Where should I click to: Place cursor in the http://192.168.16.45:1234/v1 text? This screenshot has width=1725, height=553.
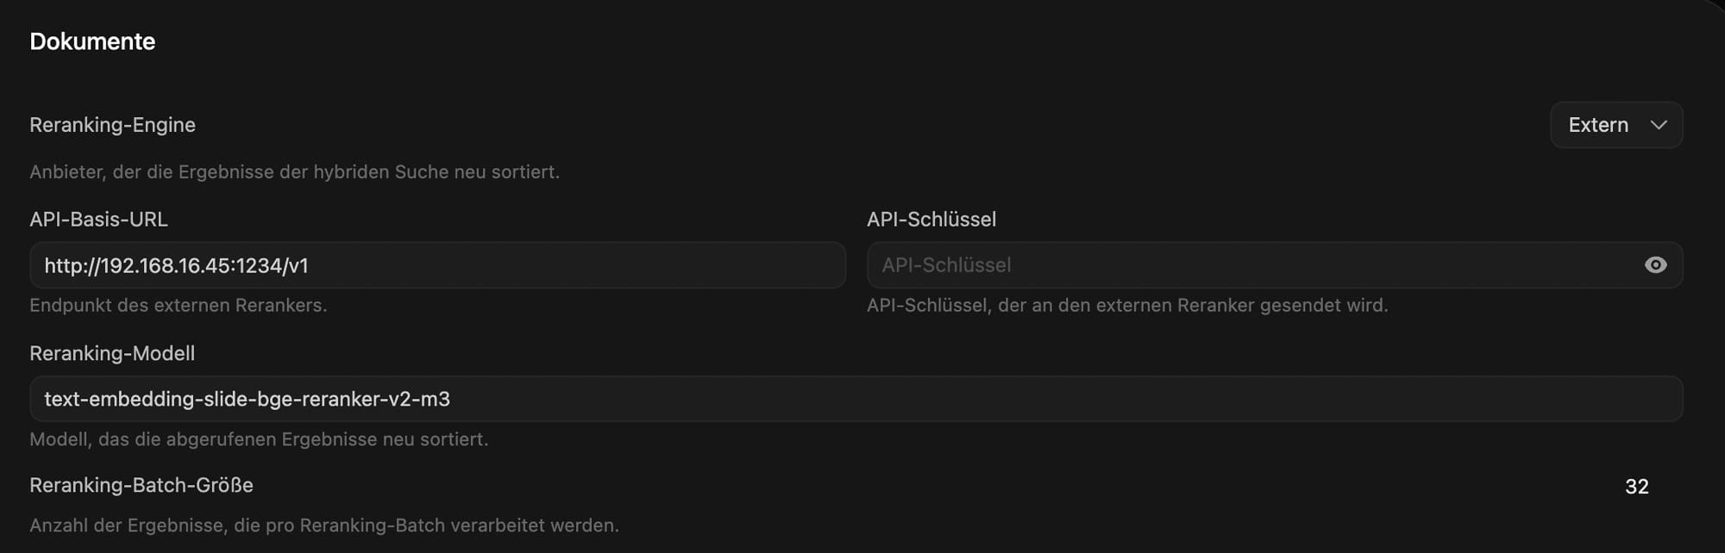[176, 265]
